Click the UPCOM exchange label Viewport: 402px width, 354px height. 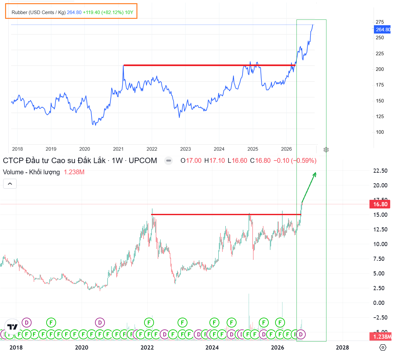coord(143,161)
